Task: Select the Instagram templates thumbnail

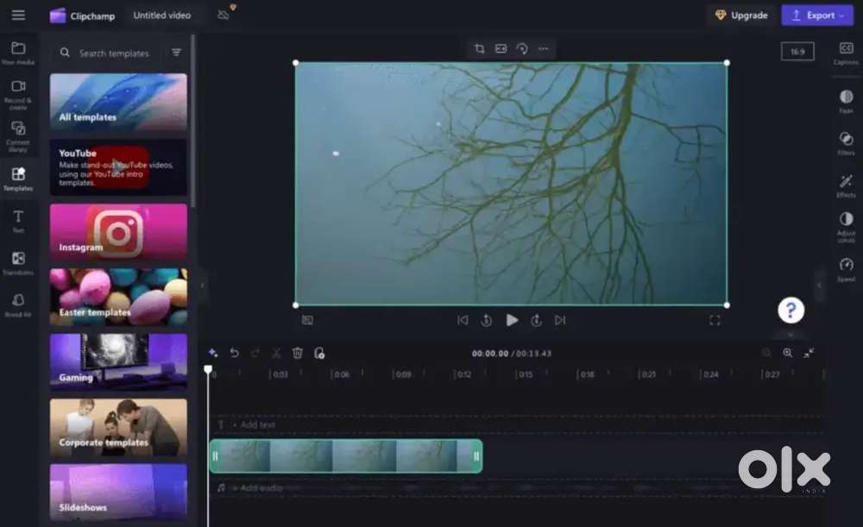Action: click(x=118, y=231)
